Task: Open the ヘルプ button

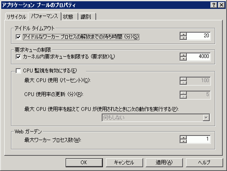Action: point(204,163)
